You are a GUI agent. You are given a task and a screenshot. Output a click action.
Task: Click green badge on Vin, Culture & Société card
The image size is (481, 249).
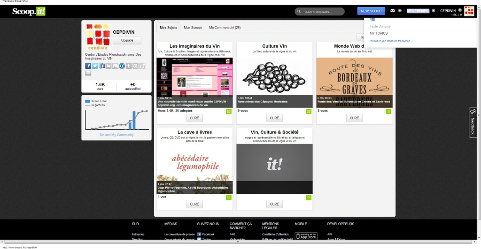pos(309,198)
